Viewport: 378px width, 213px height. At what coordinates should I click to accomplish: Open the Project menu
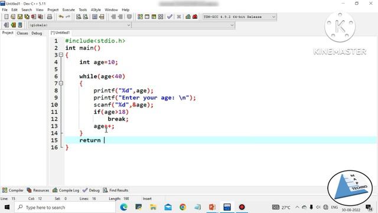pyautogui.click(x=53, y=9)
